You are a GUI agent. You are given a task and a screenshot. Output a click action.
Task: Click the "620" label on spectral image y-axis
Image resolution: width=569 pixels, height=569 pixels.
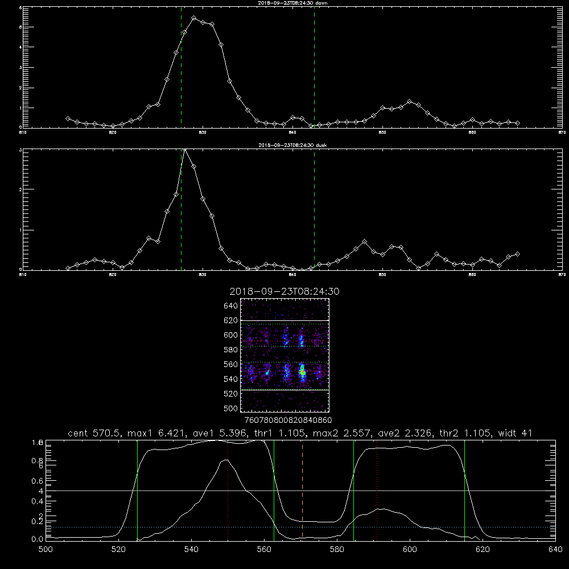(x=231, y=320)
